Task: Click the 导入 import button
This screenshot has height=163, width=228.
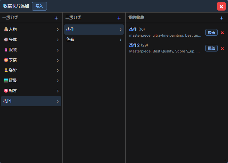Action: (39, 6)
